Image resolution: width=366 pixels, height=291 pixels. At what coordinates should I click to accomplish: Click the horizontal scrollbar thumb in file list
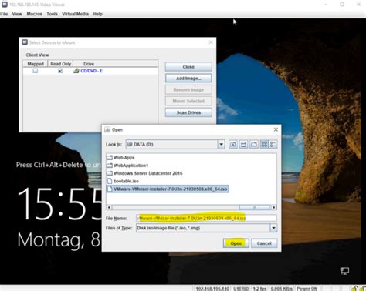click(254, 207)
